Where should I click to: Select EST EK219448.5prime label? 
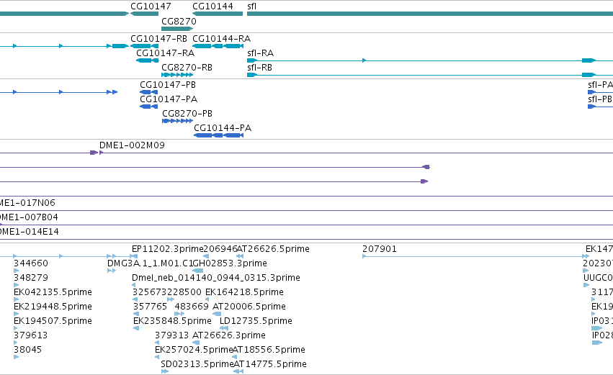53,307
